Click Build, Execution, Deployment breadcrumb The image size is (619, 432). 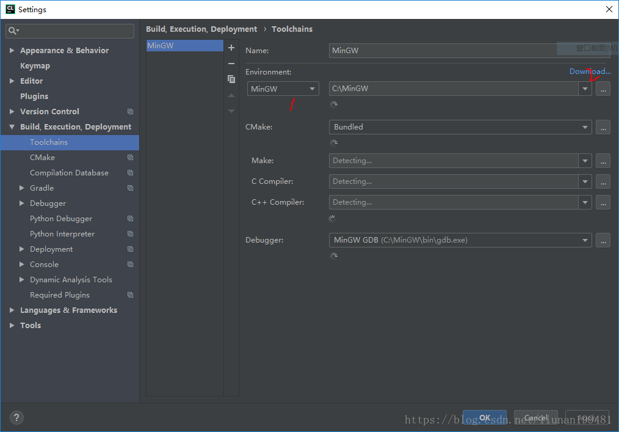[x=201, y=29]
